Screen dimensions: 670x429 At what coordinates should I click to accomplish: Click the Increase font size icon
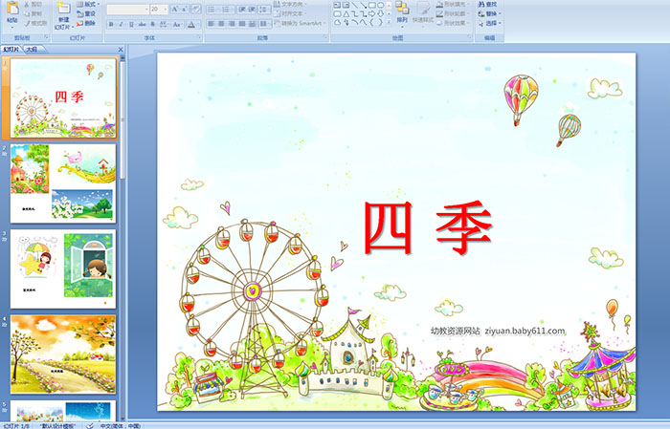point(175,8)
